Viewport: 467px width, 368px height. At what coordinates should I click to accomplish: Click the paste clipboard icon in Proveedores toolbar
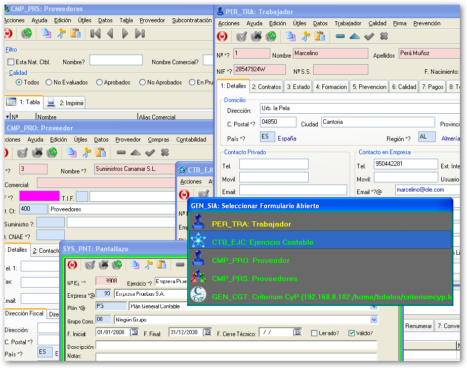tap(75, 34)
